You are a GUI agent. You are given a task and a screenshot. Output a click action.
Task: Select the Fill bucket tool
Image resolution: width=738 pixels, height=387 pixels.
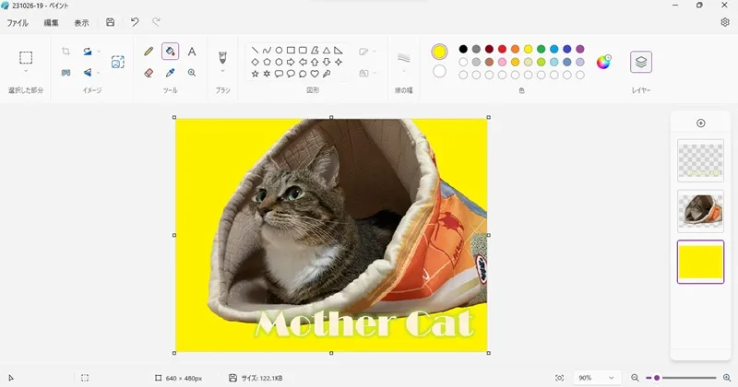pyautogui.click(x=170, y=53)
